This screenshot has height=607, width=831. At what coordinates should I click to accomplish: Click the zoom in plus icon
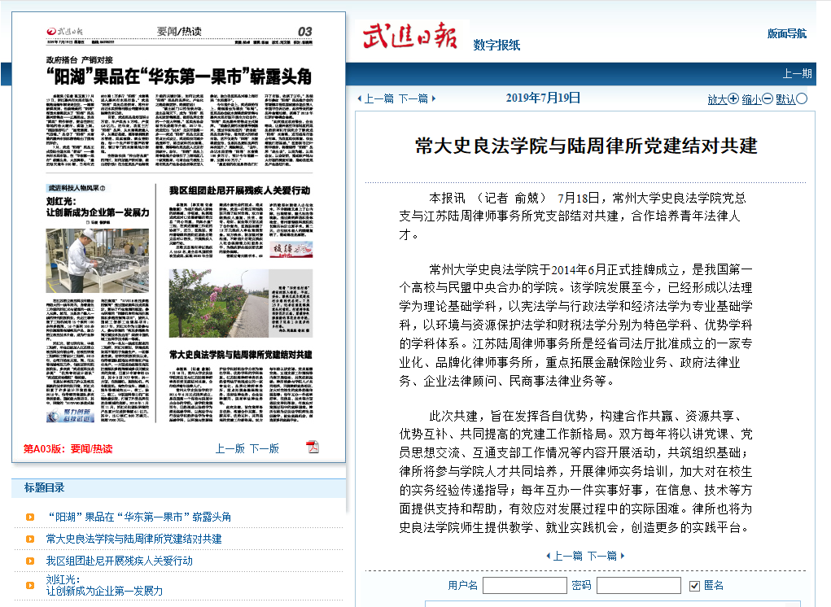[733, 98]
